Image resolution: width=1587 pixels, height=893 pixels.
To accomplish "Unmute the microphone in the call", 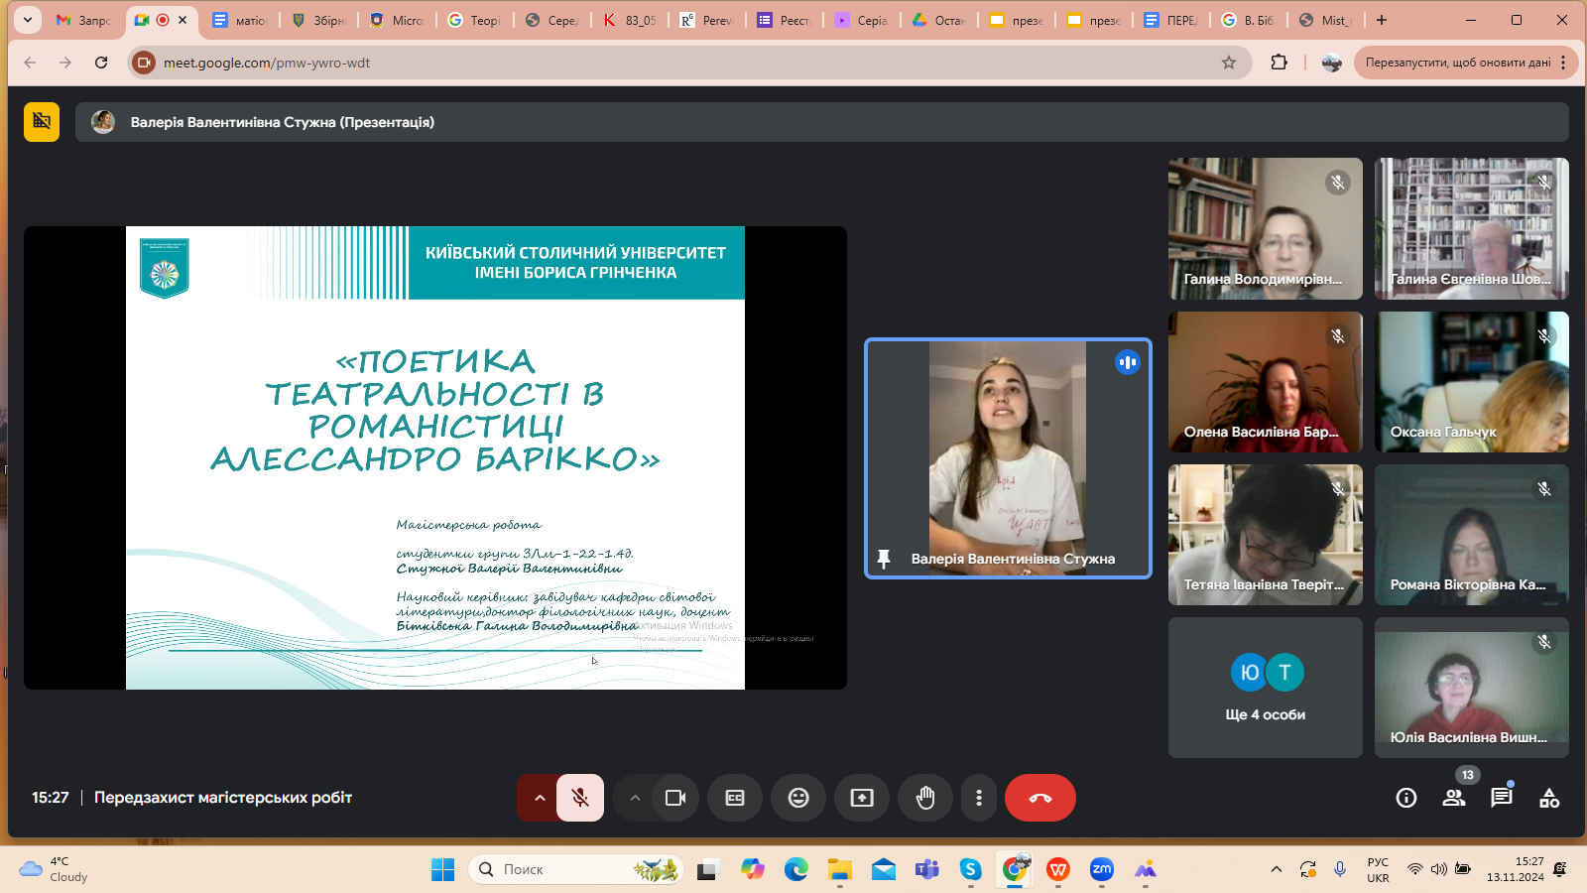I will pos(580,798).
